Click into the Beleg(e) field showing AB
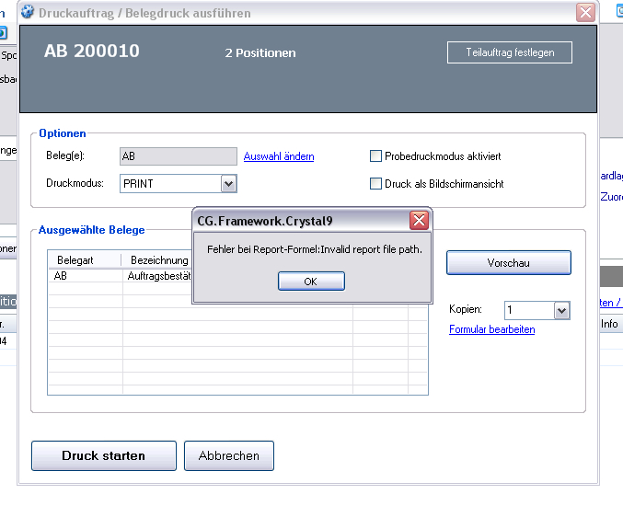 (x=179, y=157)
